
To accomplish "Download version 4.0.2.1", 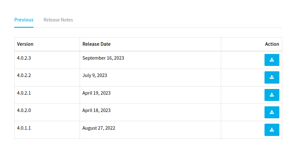I will (x=272, y=95).
